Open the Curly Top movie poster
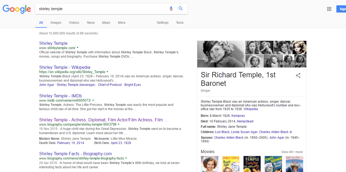The height and width of the screenshot is (172, 346). (x=252, y=164)
